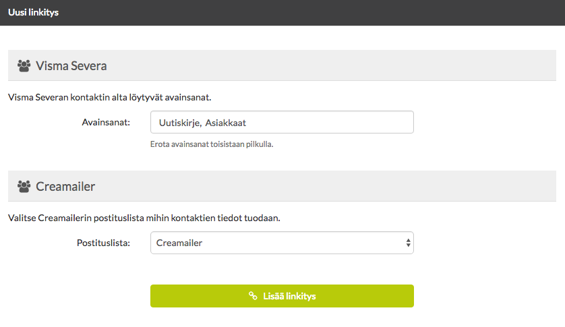Click the Uusi linkitys dialog title
The image size is (565, 327).
tap(33, 12)
